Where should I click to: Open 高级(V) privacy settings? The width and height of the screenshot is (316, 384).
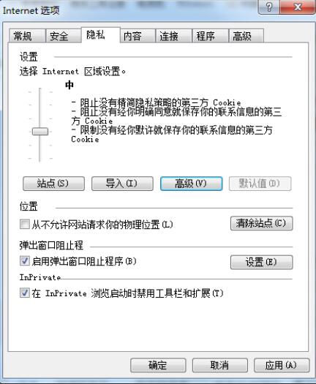192,184
